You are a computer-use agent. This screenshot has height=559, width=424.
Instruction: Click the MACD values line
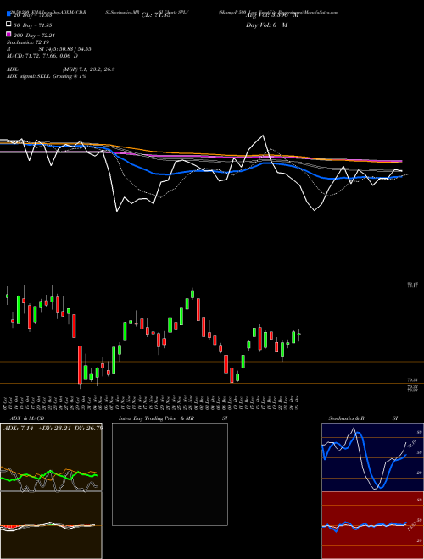click(42, 56)
